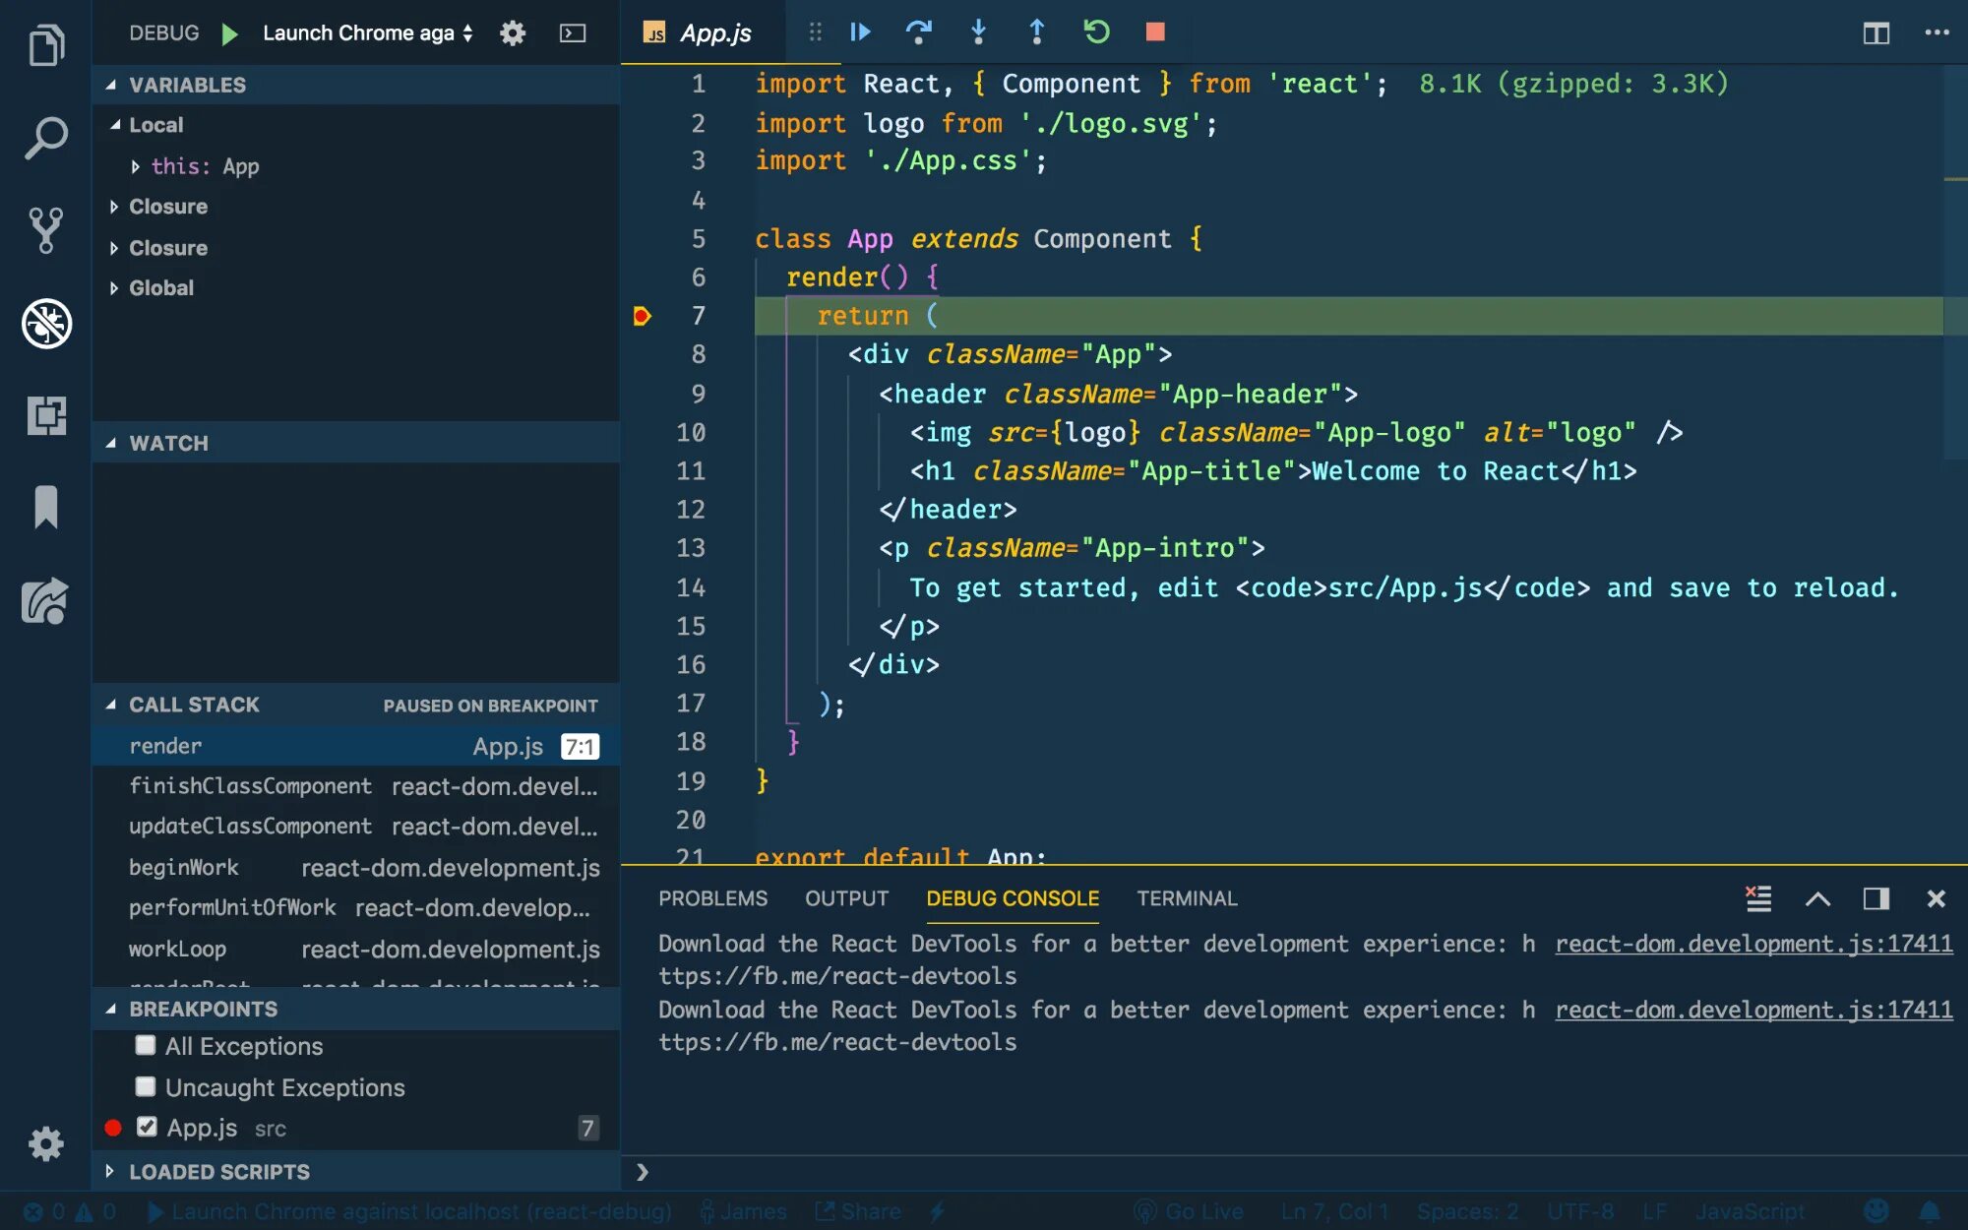Enable the Uncaught Exceptions checkbox

146,1086
